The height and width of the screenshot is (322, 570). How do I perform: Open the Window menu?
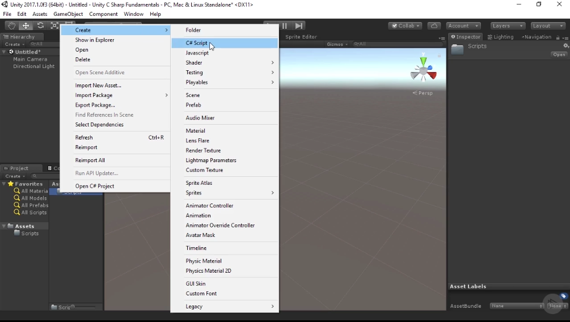tap(133, 14)
